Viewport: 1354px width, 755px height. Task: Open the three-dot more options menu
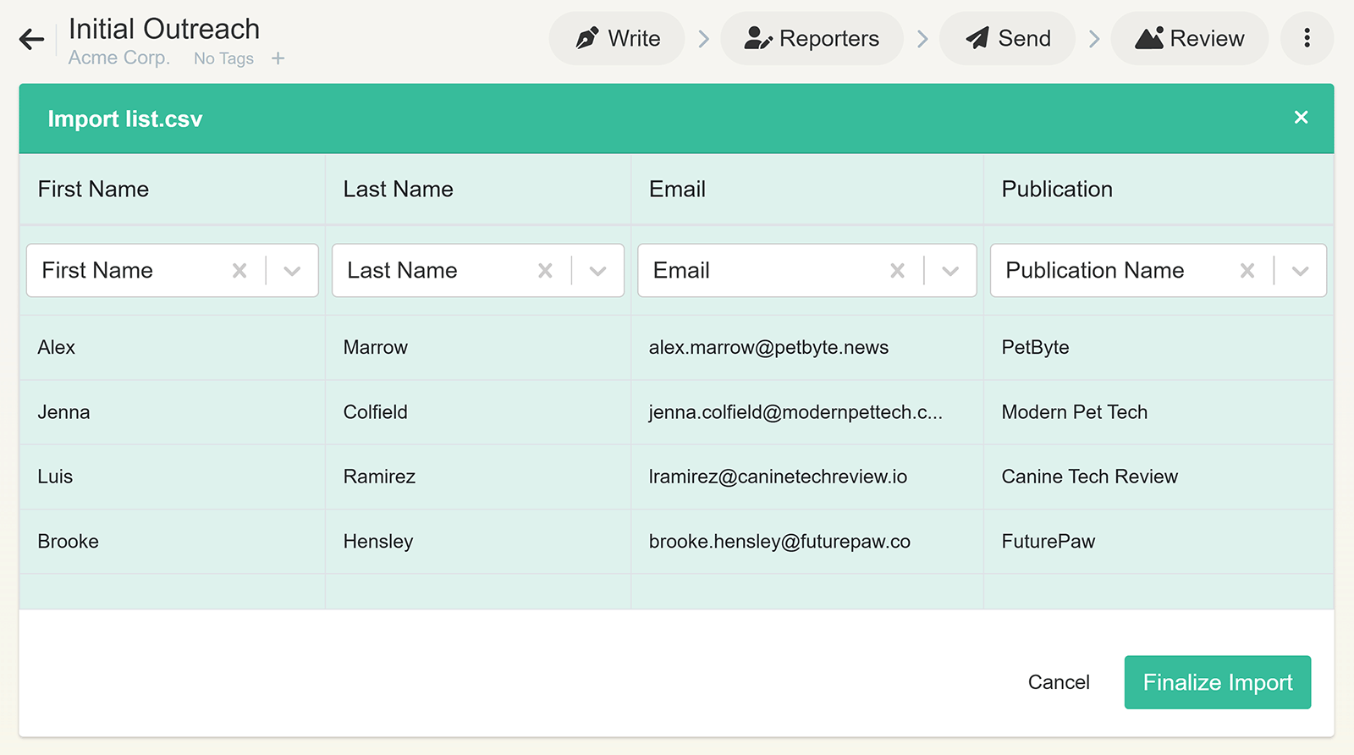(x=1307, y=38)
